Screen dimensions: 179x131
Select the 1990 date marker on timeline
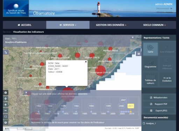point(91,106)
